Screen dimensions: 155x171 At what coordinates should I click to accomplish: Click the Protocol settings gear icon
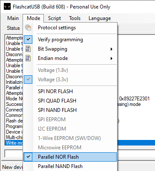point(28,28)
